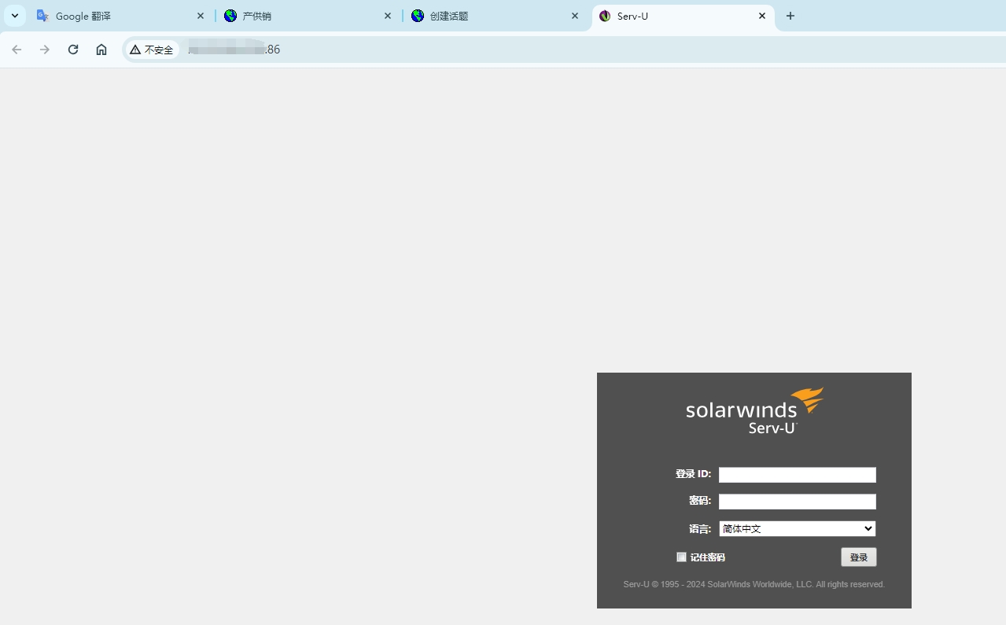Open the 语言 language dropdown
Viewport: 1006px width, 625px height.
pos(797,529)
